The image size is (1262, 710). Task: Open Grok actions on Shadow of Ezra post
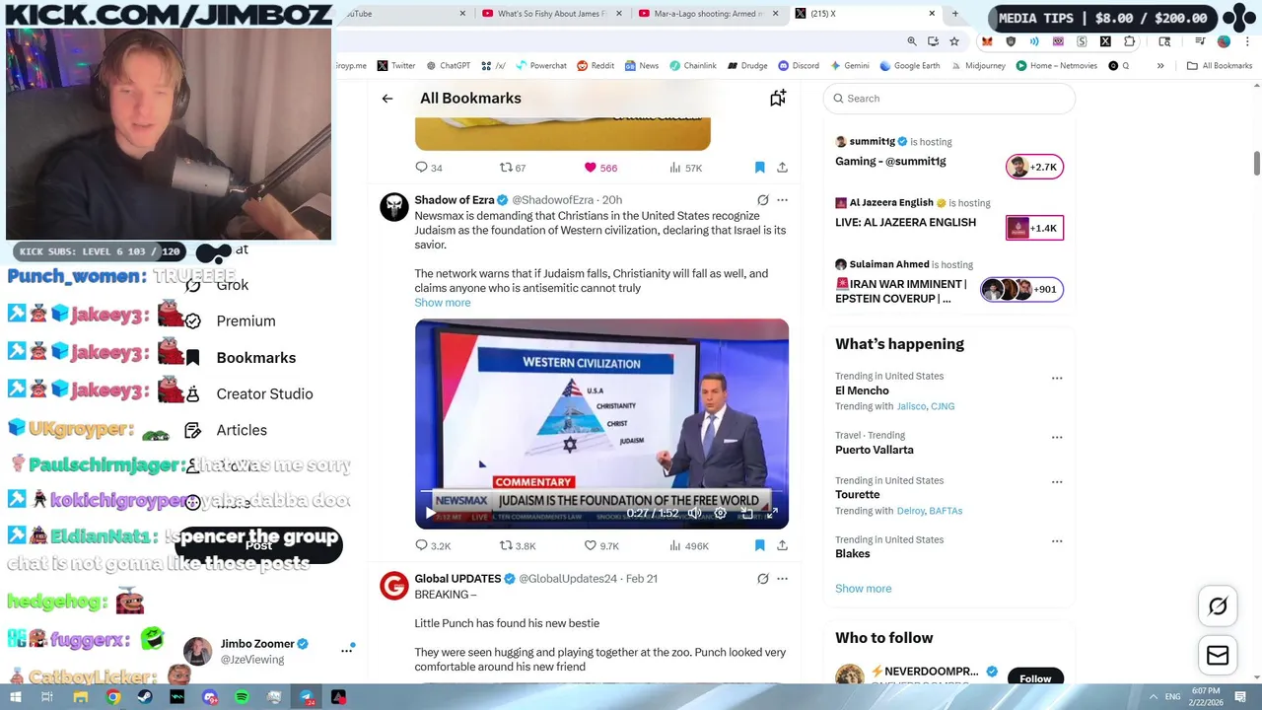(x=763, y=200)
